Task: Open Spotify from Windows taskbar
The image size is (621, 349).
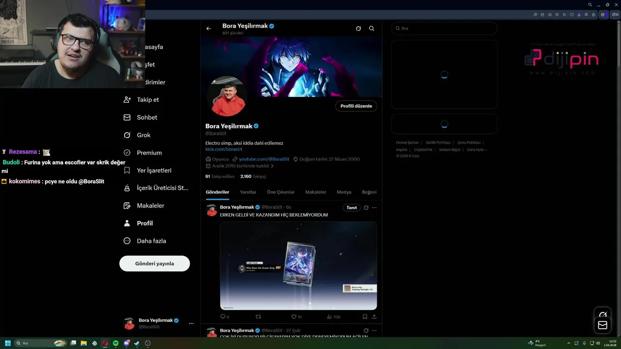Action: tap(115, 343)
